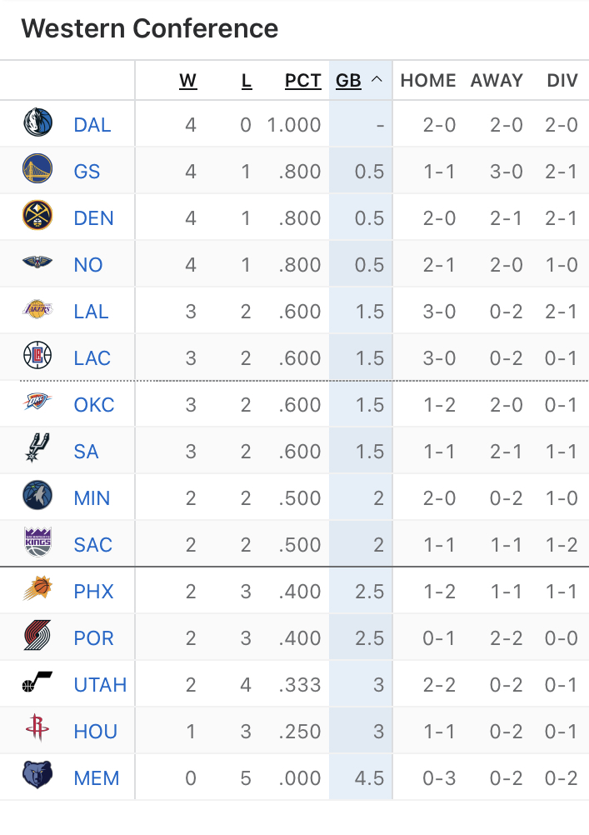Open the UTAH team link

[100, 685]
